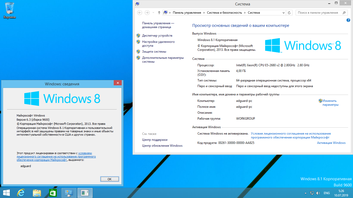Open the license terms link in Система window
The height and width of the screenshot is (198, 353).
tap(291, 136)
